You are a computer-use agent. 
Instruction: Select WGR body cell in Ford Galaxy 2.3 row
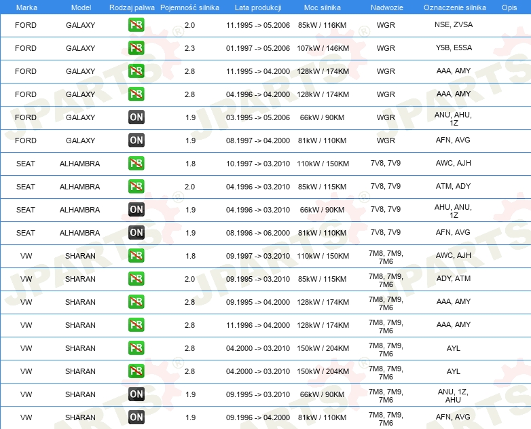coord(386,48)
